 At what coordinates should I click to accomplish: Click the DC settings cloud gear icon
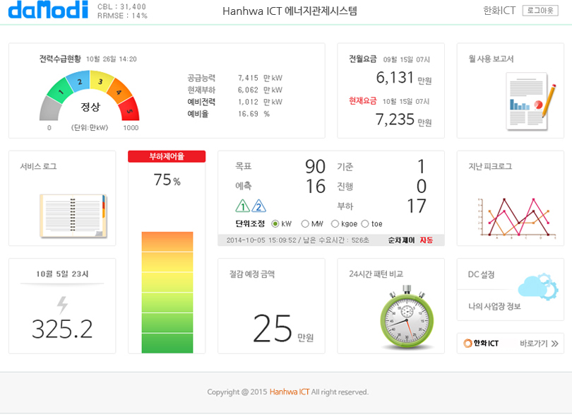(x=538, y=287)
